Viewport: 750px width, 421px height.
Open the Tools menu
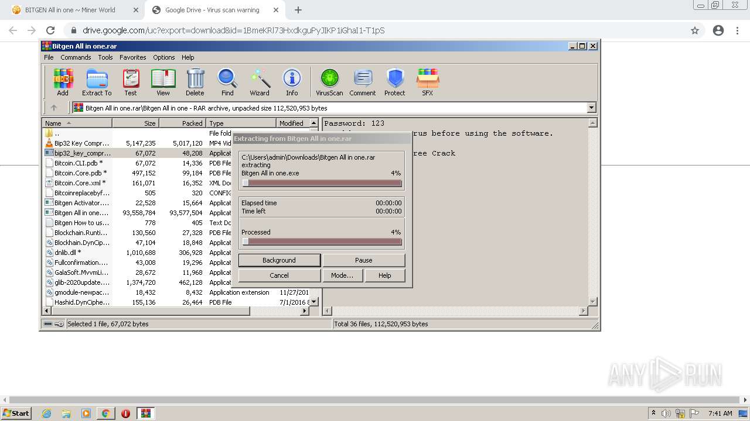[105, 57]
